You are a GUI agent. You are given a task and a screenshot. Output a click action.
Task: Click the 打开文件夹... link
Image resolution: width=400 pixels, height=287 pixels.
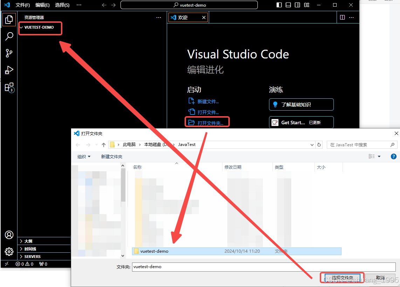(x=206, y=123)
